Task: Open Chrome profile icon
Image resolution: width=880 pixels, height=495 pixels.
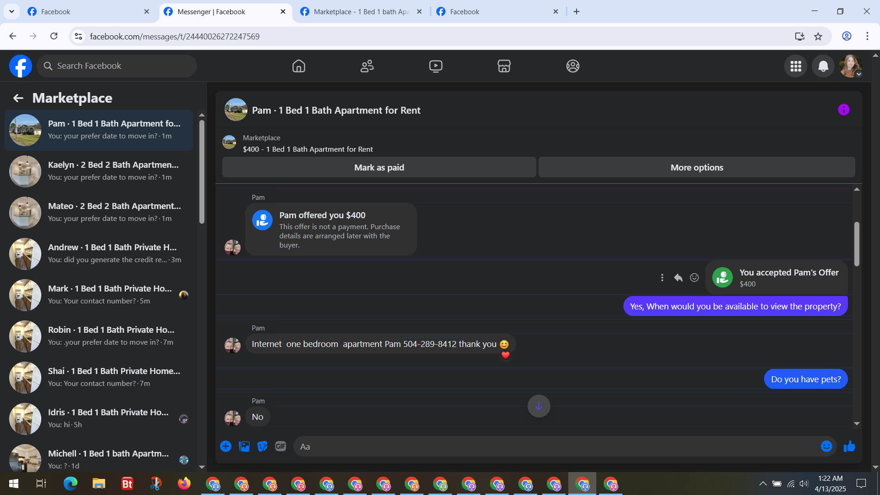Action: coord(847,36)
